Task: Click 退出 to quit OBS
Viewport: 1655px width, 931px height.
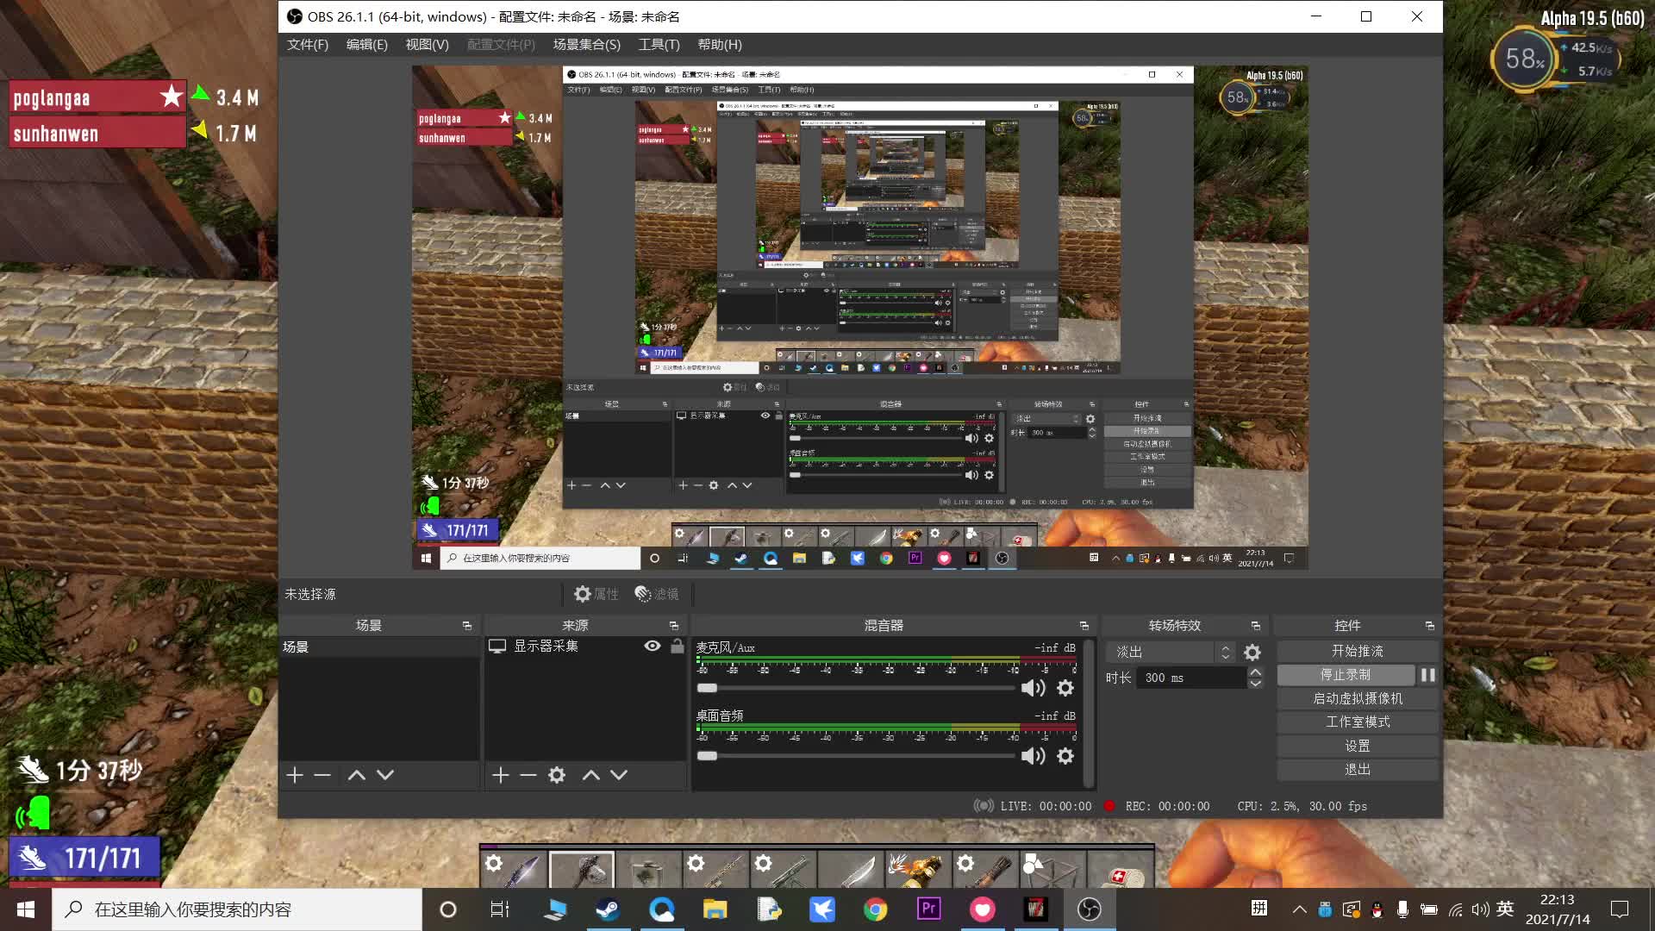Action: (1358, 770)
